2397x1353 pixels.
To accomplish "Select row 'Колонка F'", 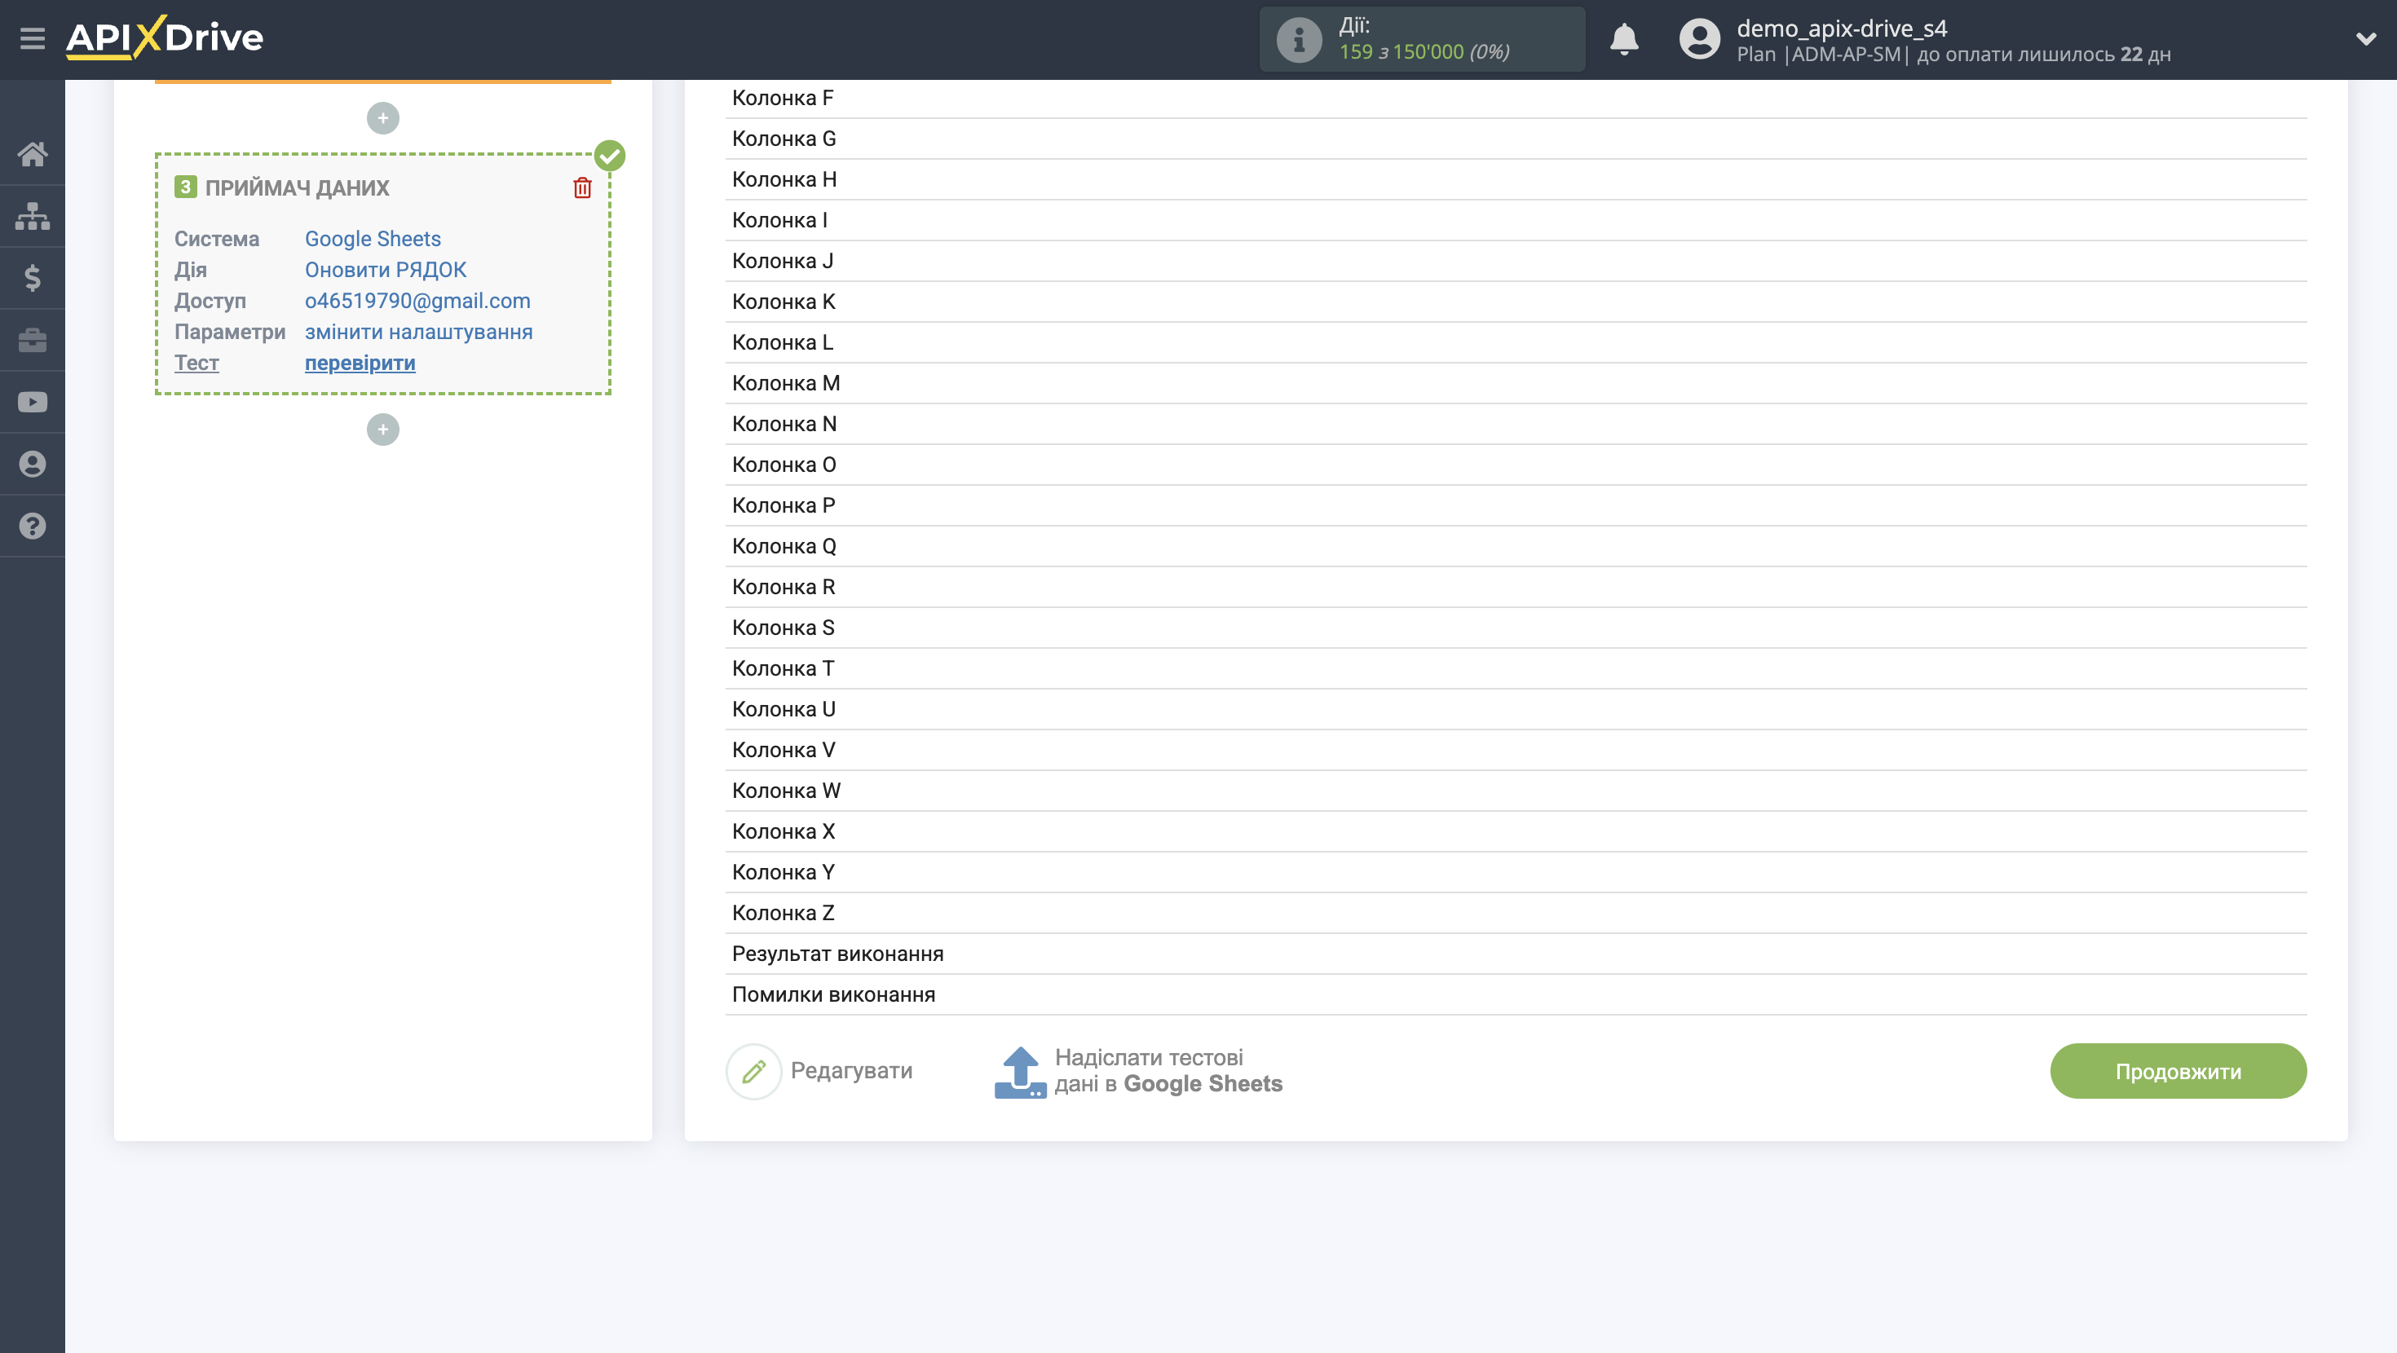I will [x=1516, y=98].
